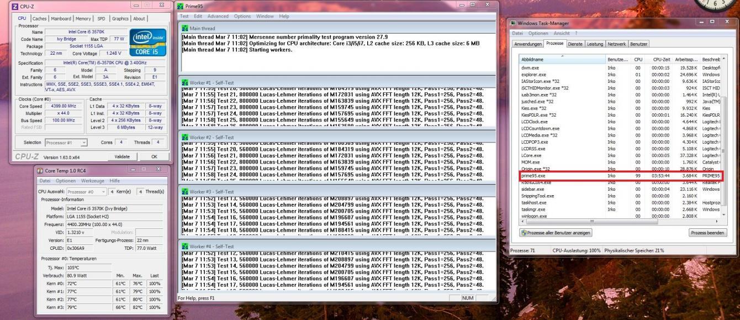The height and width of the screenshot is (320, 740).
Task: Select SnippingTool.exe process row
Action: (x=621, y=196)
